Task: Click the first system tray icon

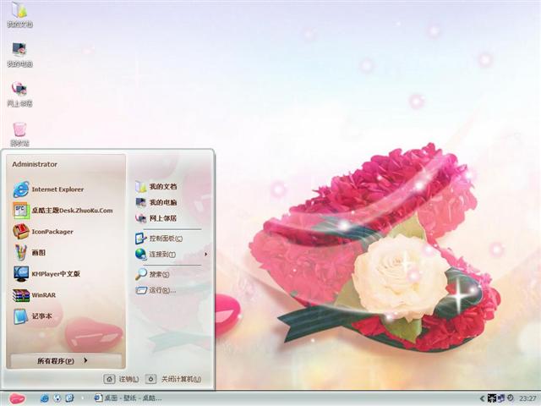Action: (x=492, y=398)
